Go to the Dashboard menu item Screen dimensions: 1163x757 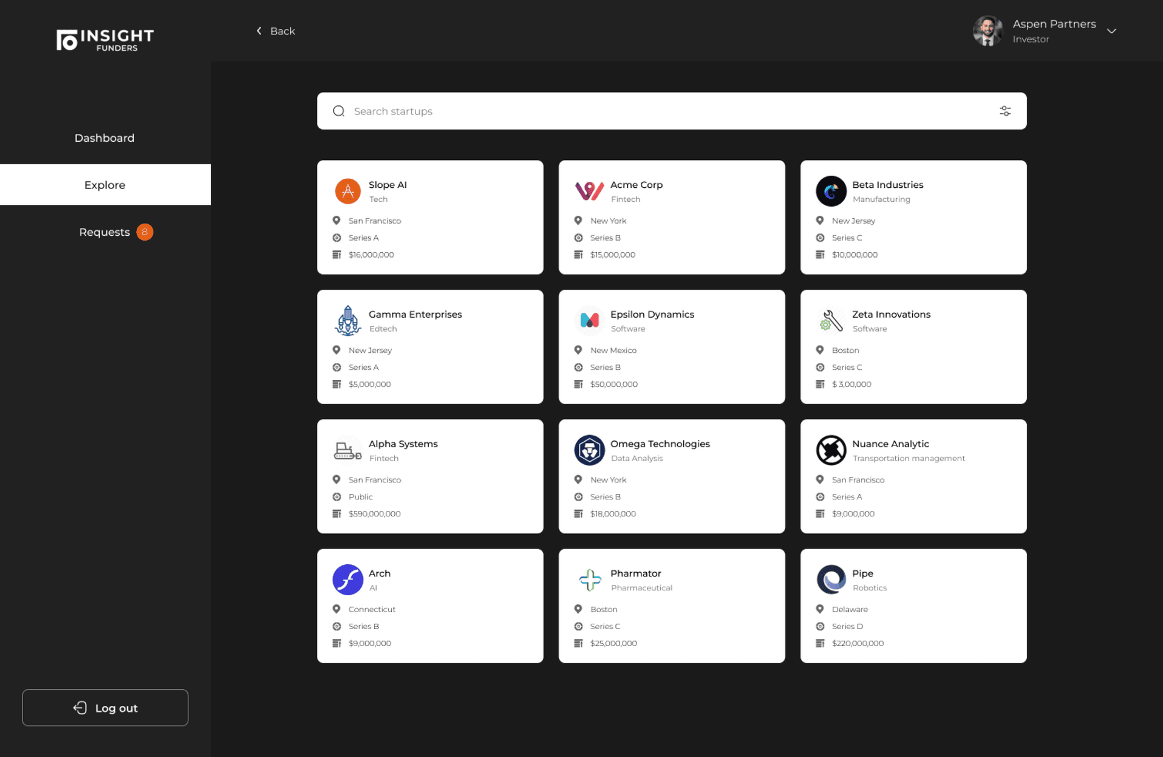point(105,138)
